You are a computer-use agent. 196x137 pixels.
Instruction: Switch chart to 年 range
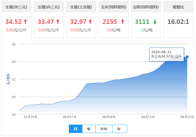click(119, 129)
